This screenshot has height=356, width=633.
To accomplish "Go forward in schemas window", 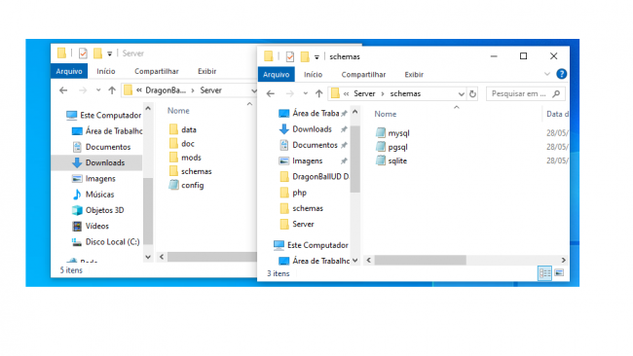I will pos(290,94).
